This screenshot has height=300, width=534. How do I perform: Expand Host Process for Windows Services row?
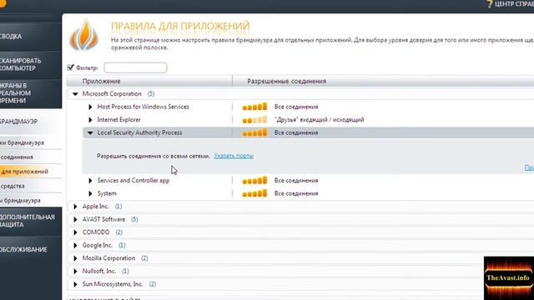tap(90, 107)
